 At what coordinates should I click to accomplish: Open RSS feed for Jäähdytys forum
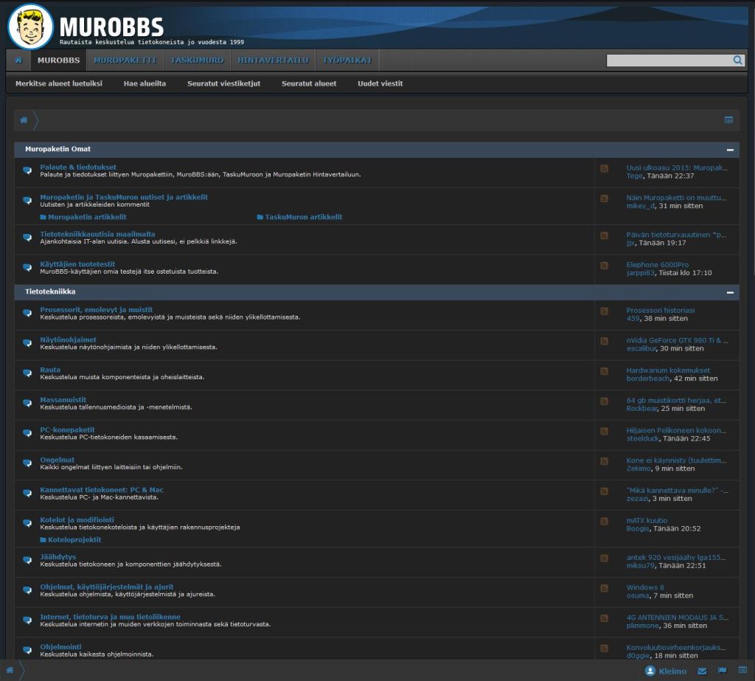(604, 558)
